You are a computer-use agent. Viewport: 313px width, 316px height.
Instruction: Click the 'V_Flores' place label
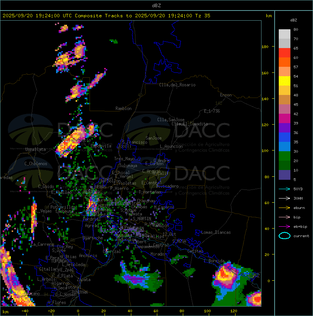(57, 302)
